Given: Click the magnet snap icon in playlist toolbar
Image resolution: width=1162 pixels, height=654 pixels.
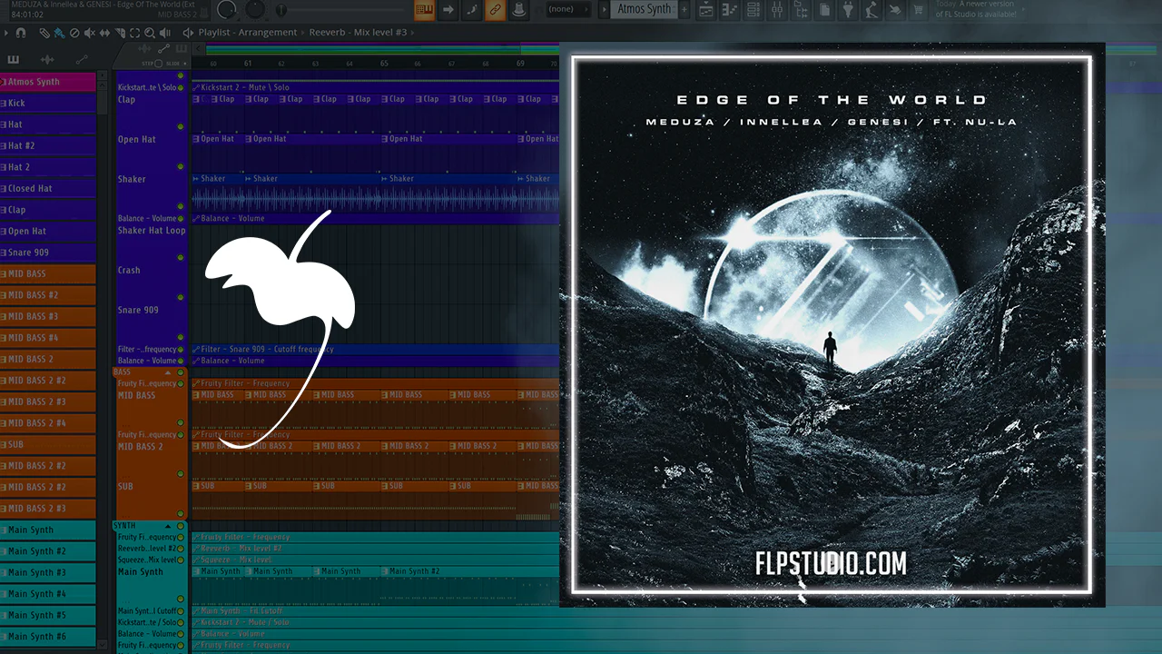Looking at the screenshot, I should 20,33.
